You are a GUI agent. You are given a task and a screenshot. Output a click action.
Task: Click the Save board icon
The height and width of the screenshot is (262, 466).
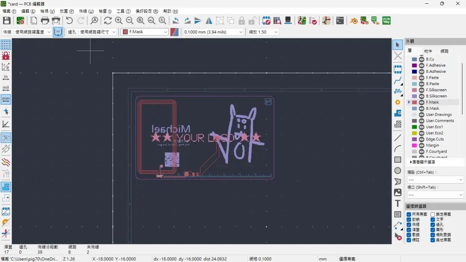click(x=7, y=21)
